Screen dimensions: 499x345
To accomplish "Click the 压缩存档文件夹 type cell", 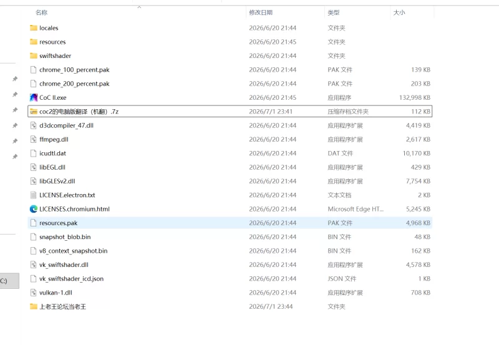I will 348,112.
